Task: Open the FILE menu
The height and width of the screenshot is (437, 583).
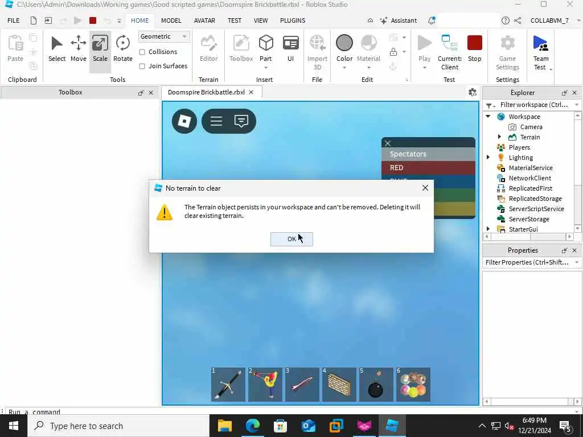Action: (x=14, y=20)
